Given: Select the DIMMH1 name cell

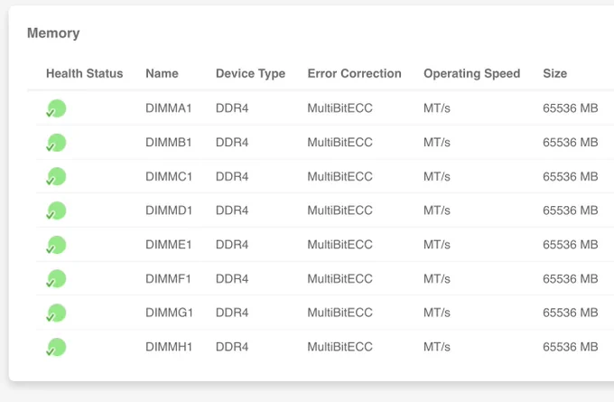Looking at the screenshot, I should tap(169, 347).
